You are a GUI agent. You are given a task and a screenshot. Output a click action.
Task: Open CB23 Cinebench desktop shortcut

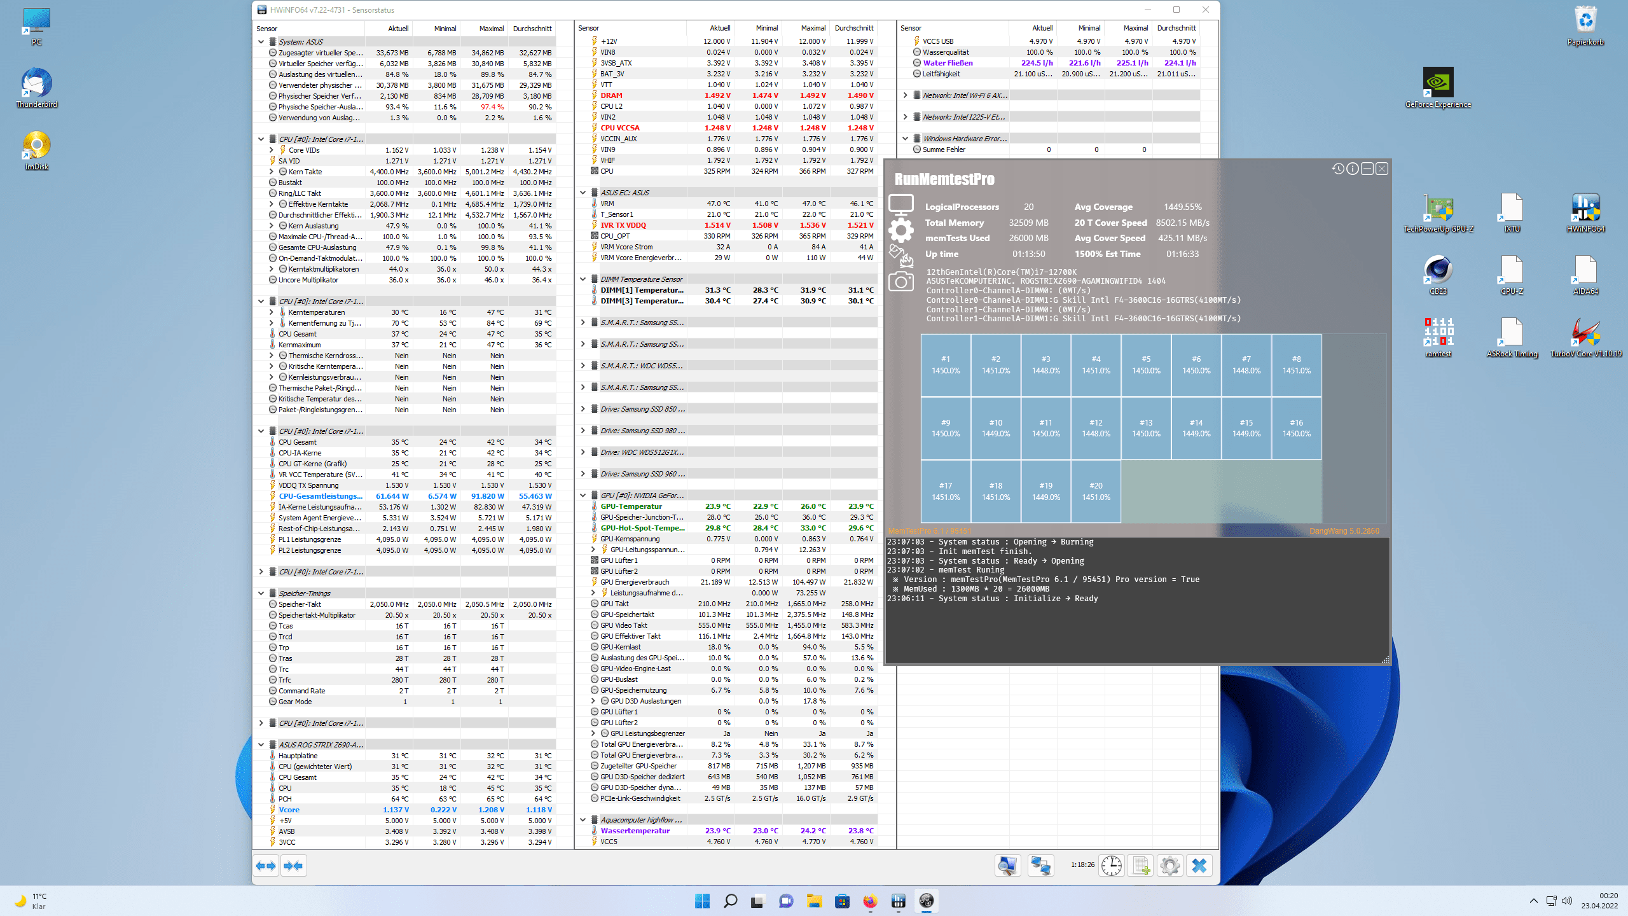tap(1438, 275)
